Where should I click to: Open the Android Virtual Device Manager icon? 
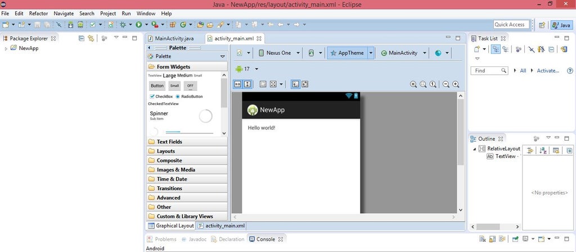(80, 25)
